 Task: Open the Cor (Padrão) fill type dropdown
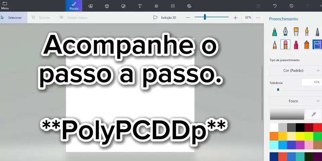click(x=296, y=70)
